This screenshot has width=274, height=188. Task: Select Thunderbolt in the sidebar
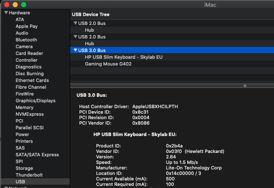coord(29,175)
